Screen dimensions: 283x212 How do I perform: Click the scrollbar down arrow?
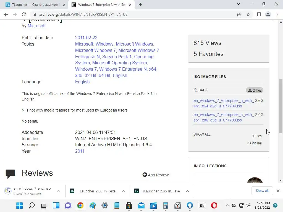[x=281, y=181]
